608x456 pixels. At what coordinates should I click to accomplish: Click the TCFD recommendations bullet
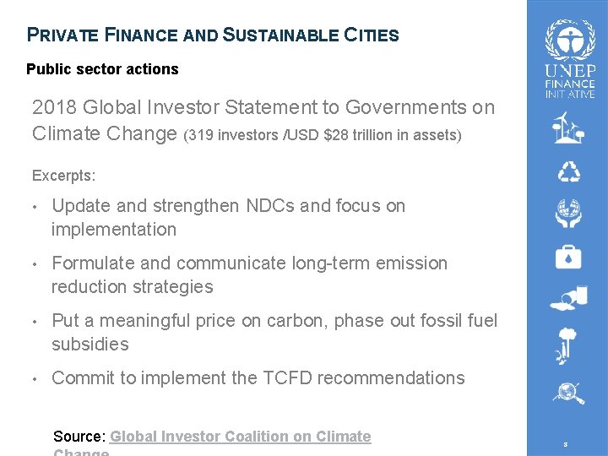pyautogui.click(x=258, y=378)
